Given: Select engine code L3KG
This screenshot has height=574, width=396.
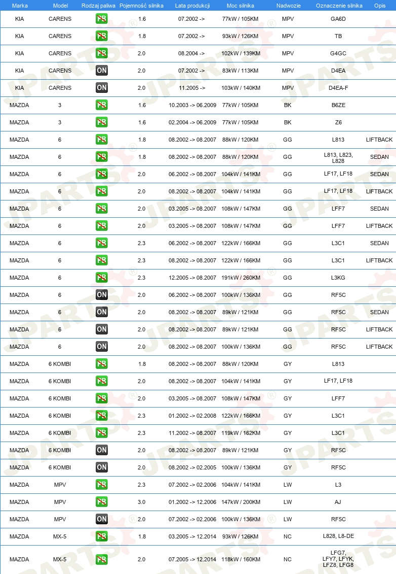Looking at the screenshot, I should 338,278.
